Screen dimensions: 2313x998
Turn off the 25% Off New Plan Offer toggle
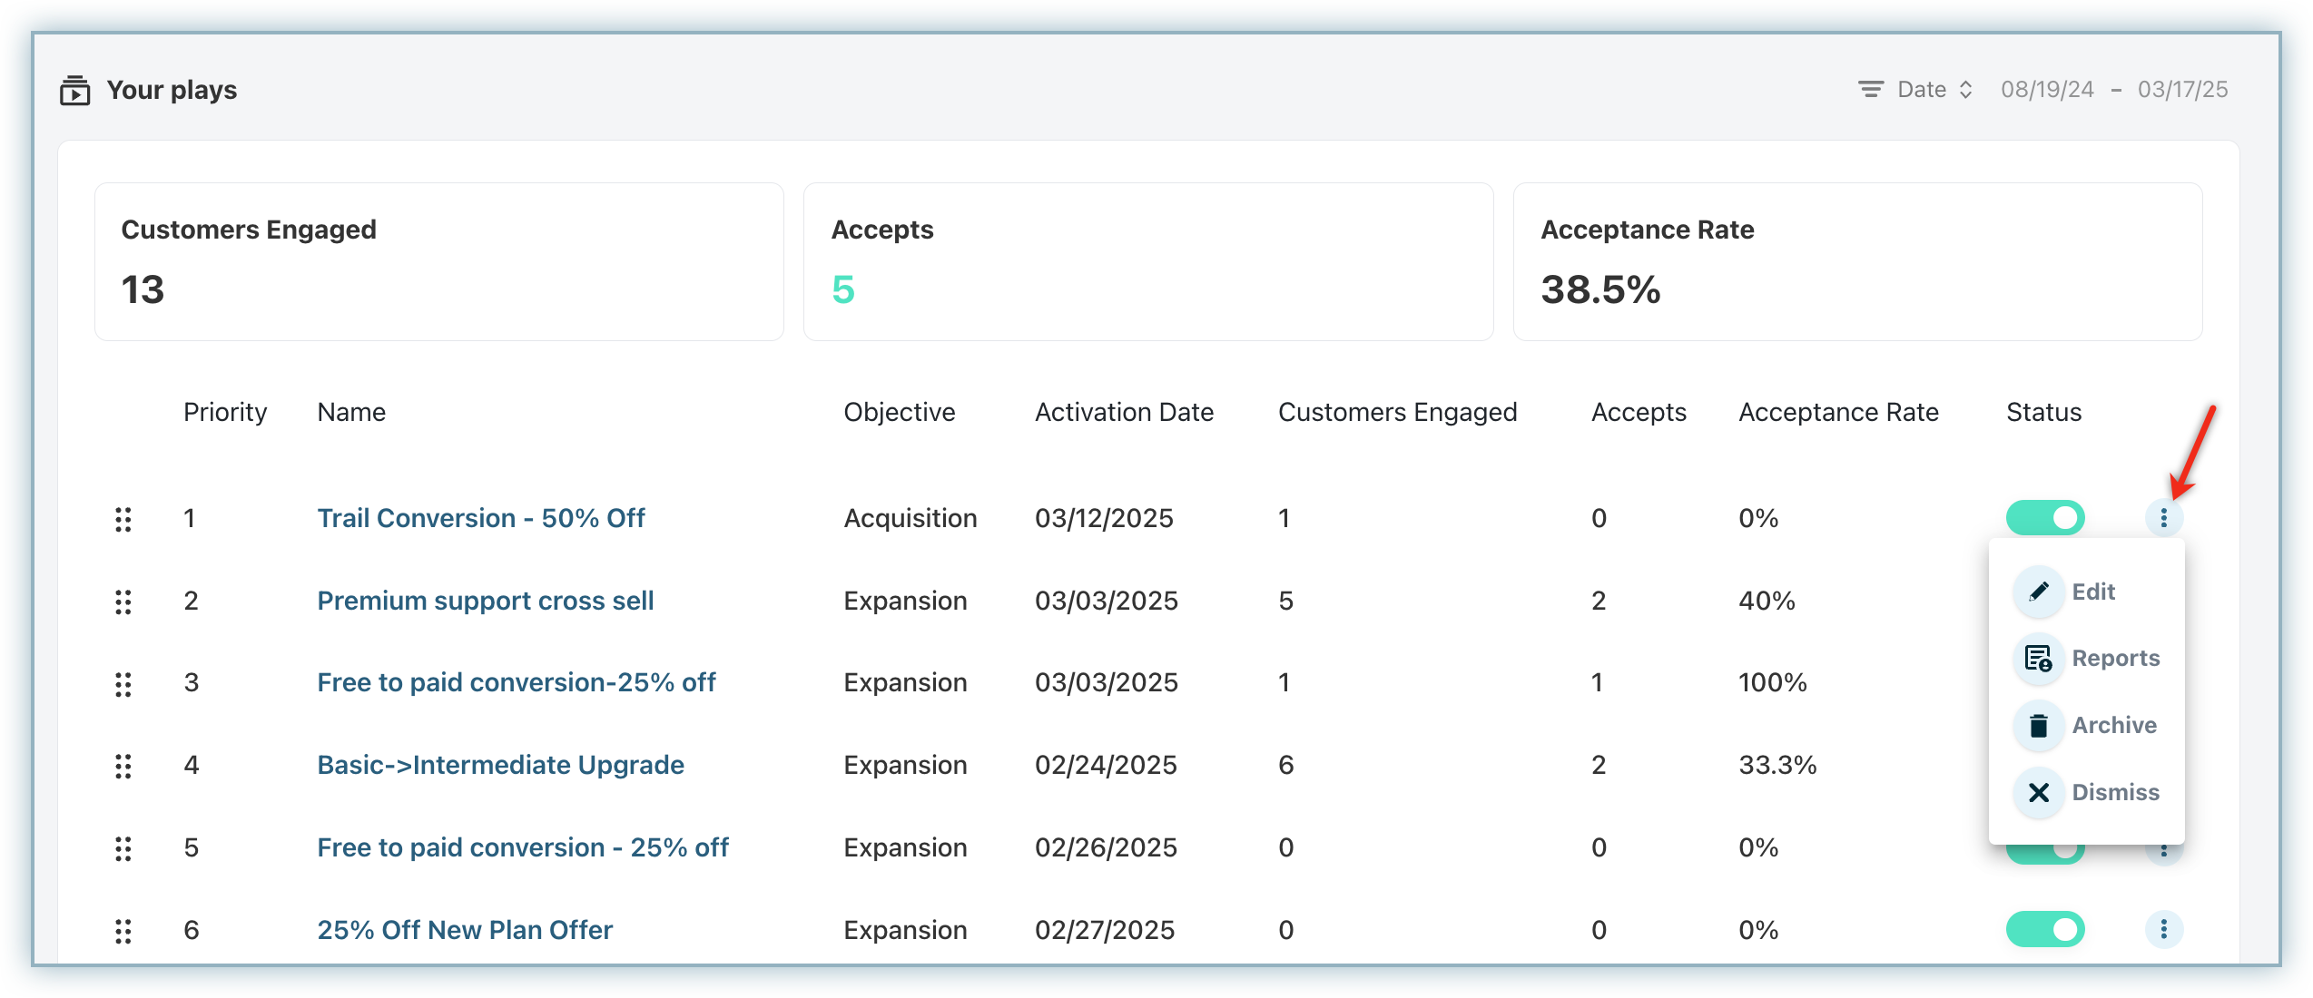click(x=2045, y=930)
